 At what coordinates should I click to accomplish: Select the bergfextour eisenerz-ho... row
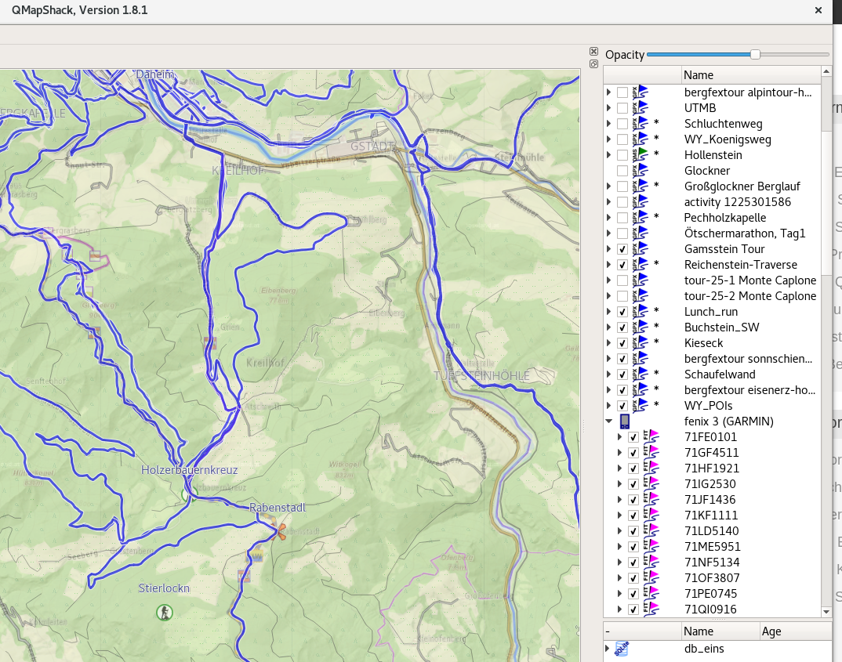pos(713,390)
